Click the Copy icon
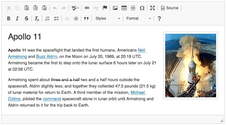Image resolution: width=226 pixels, height=125 pixels. pos(18,8)
